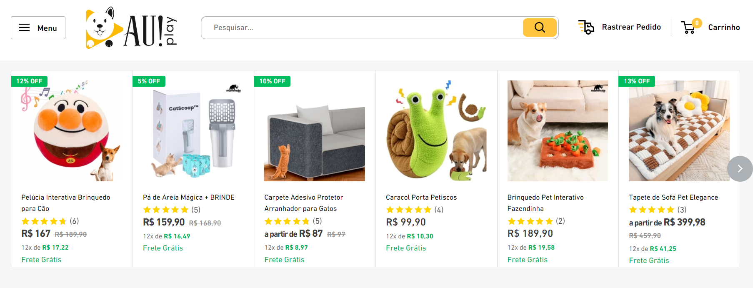Click the hamburger Menu button

pyautogui.click(x=38, y=28)
